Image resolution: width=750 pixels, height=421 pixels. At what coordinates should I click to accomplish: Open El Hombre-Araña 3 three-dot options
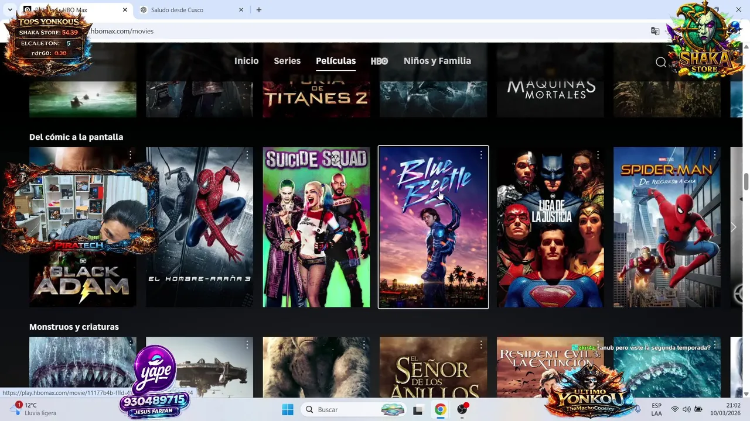coord(247,155)
